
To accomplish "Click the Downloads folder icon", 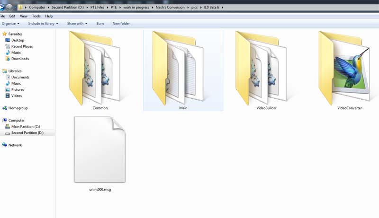I will (8, 59).
